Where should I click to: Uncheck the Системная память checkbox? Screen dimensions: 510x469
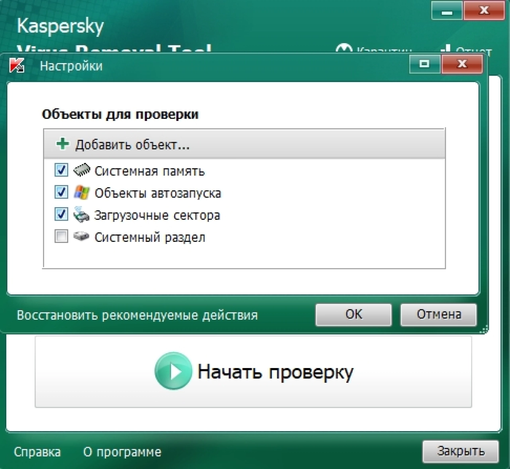(x=61, y=170)
